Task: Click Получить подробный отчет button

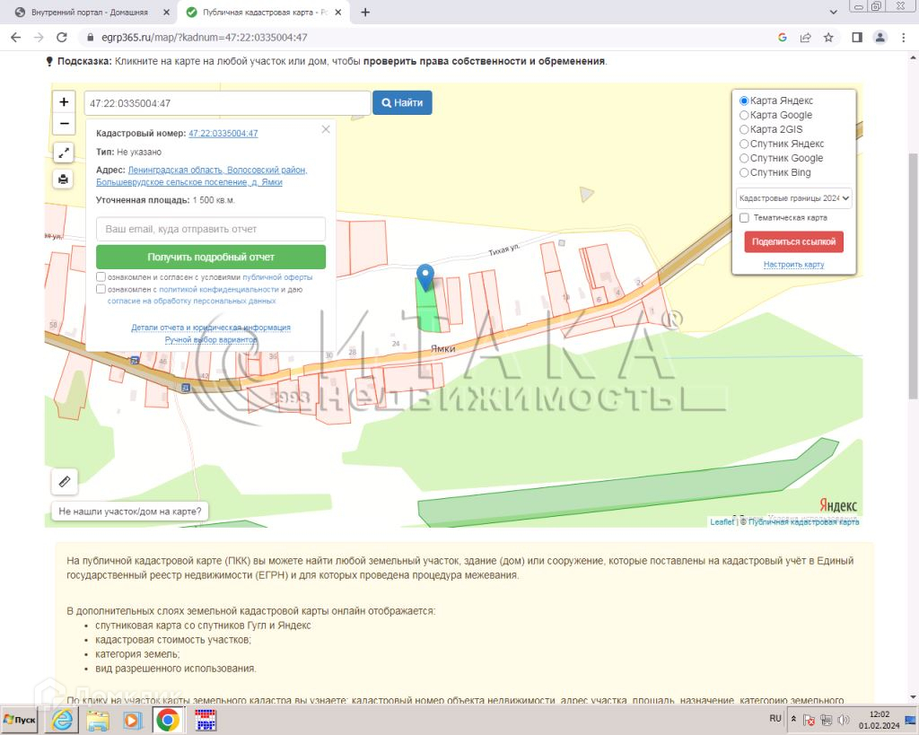Action: tap(211, 257)
